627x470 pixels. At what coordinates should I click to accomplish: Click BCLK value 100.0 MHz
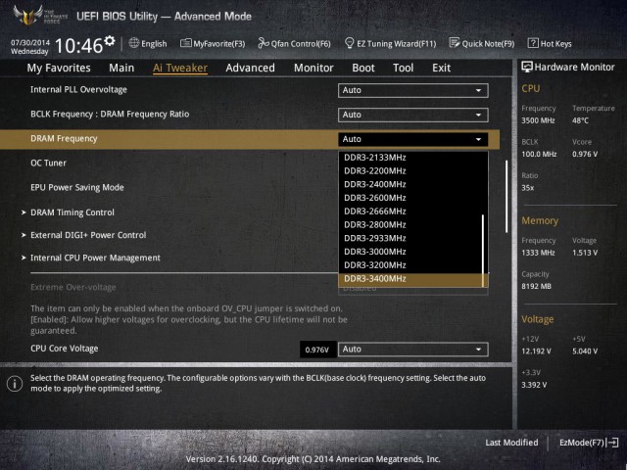pos(539,154)
